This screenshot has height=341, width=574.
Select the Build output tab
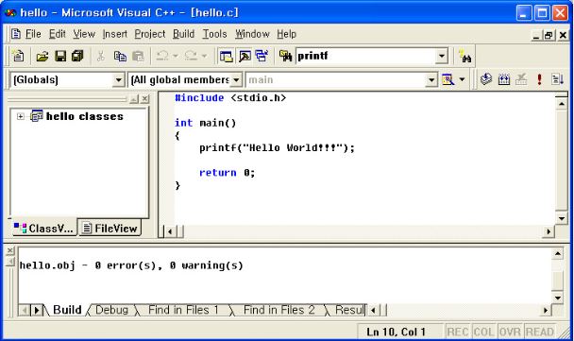pyautogui.click(x=67, y=310)
